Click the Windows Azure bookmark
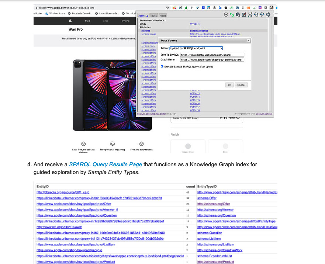 pyautogui.click(x=55, y=14)
